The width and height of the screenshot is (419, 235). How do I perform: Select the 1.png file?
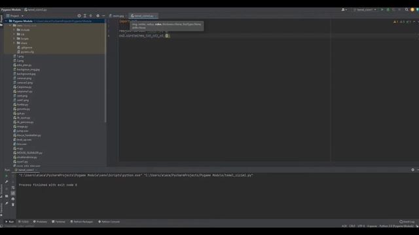(18, 57)
